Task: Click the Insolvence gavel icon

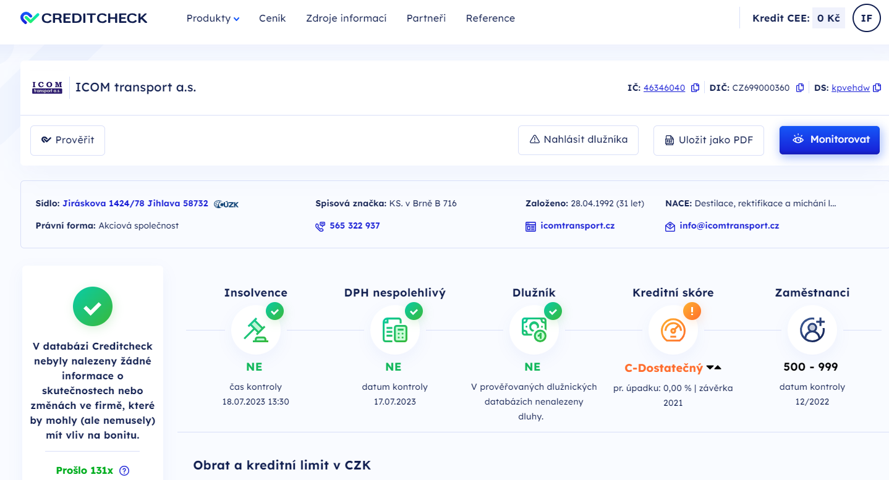Action: (x=256, y=330)
